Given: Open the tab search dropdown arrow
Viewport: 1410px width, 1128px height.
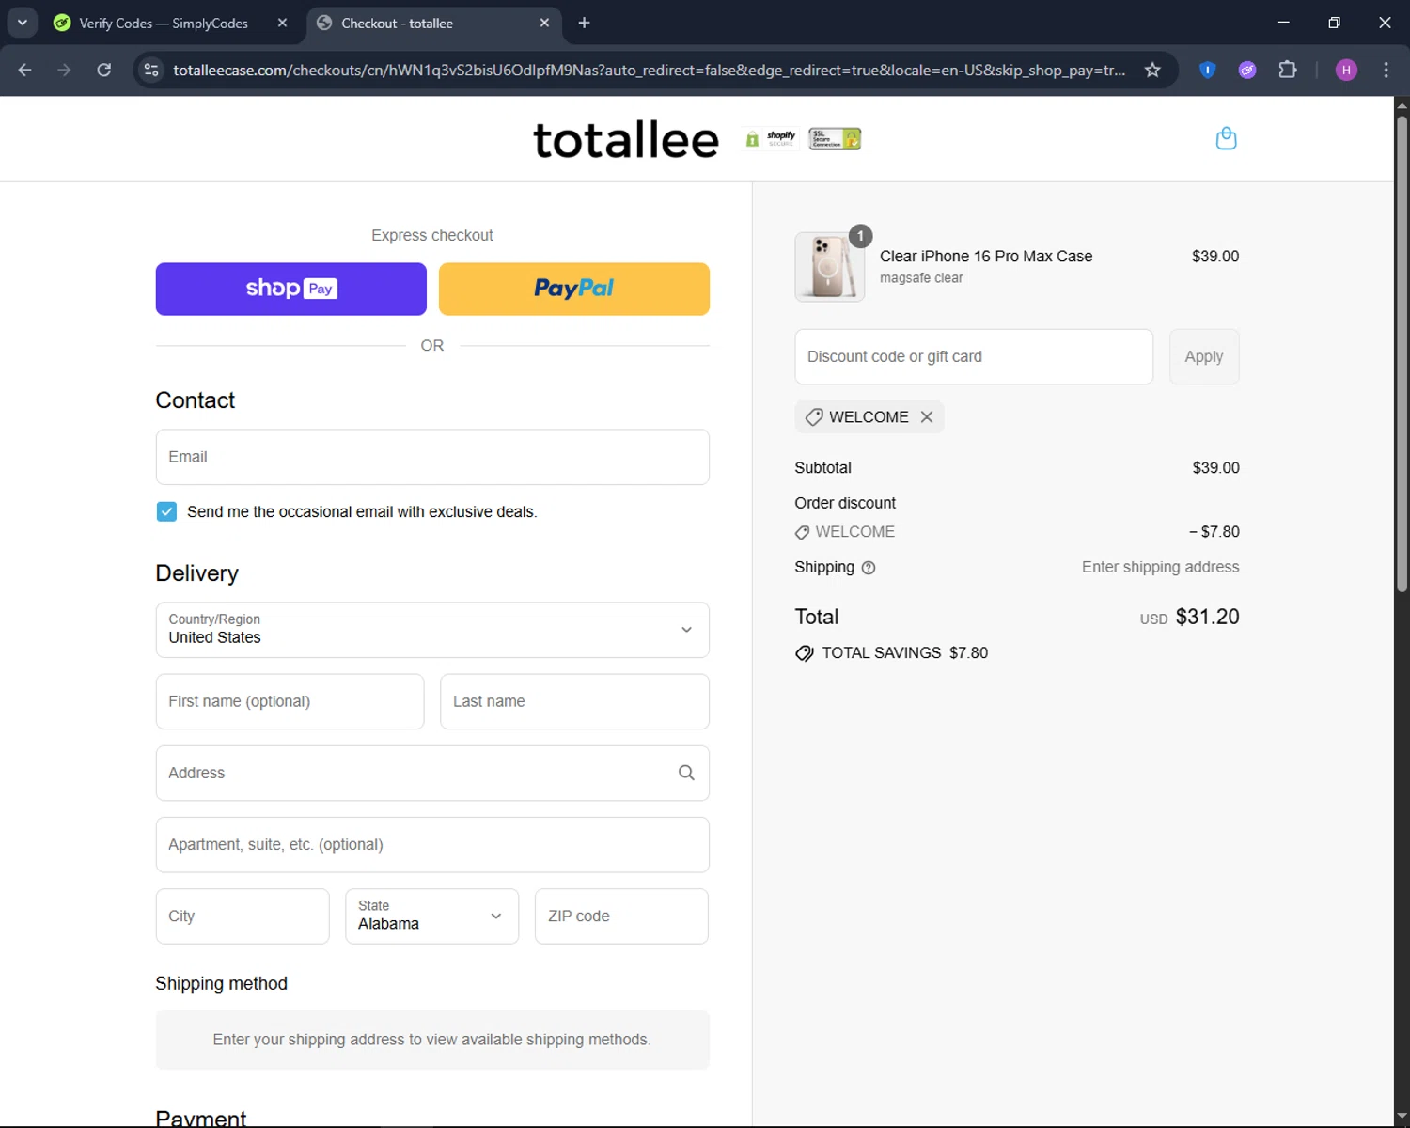Looking at the screenshot, I should [x=23, y=23].
